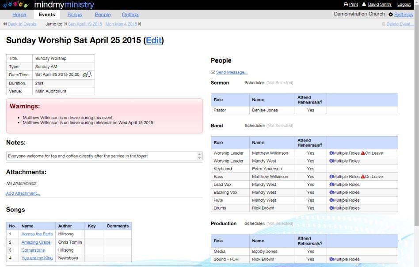Click the Send Message link

point(232,72)
